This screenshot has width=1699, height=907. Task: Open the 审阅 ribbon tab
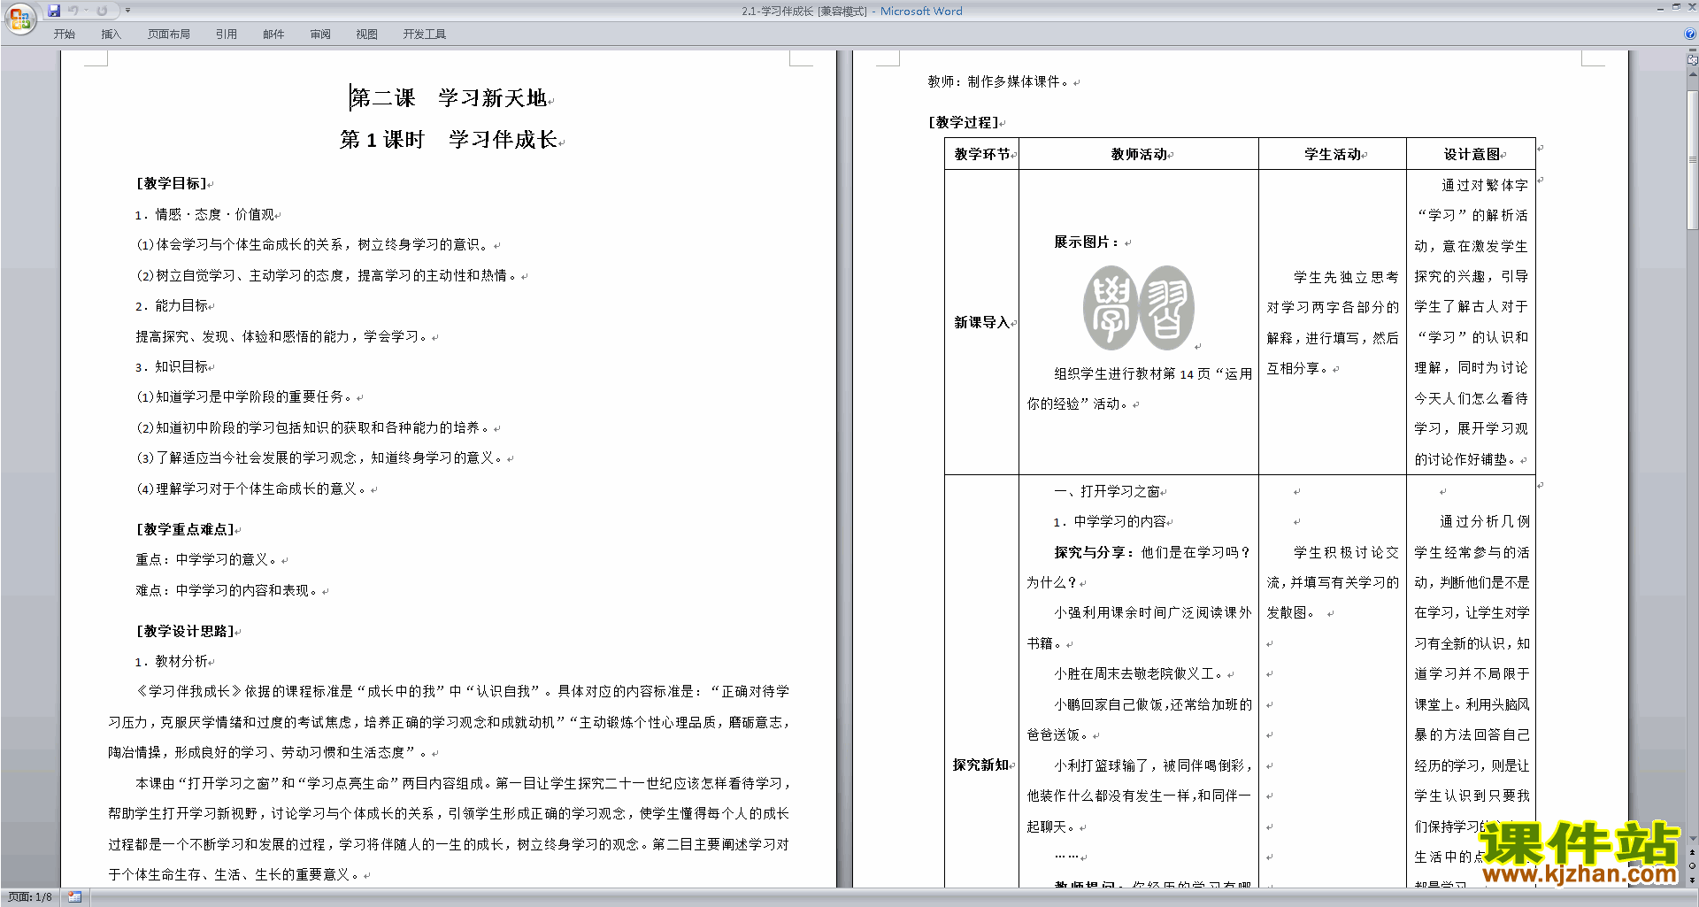click(x=320, y=35)
